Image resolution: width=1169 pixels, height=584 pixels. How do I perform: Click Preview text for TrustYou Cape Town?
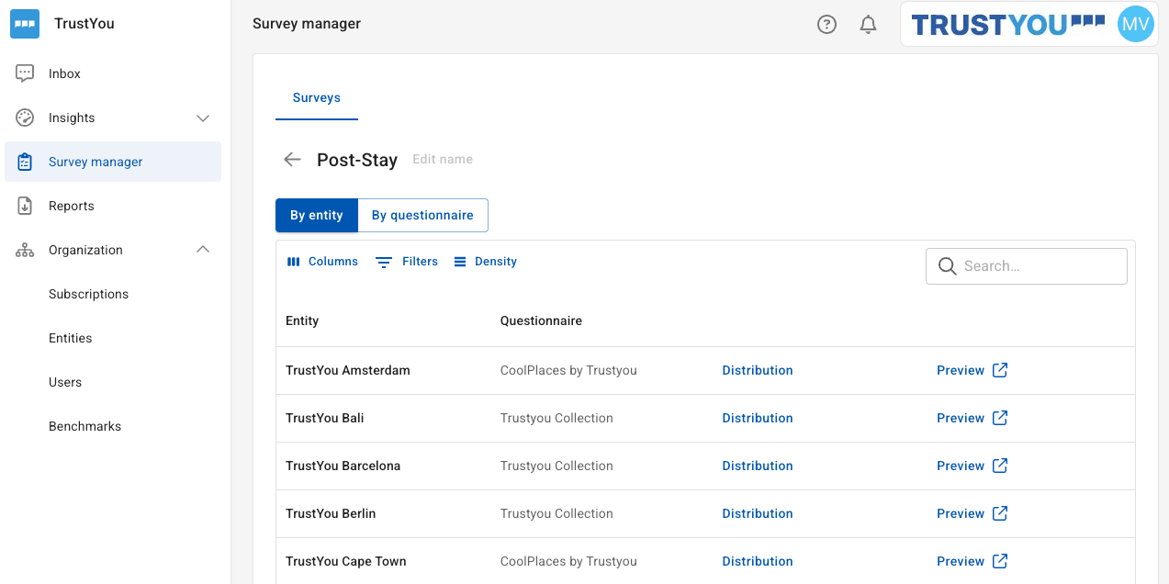click(961, 561)
